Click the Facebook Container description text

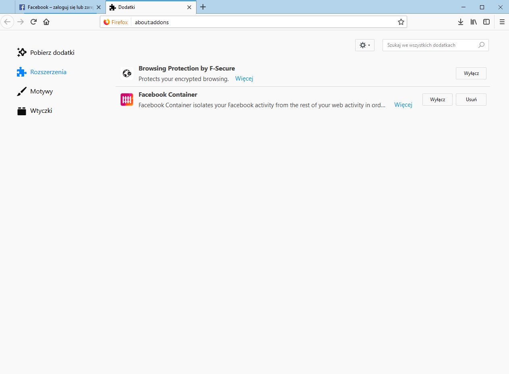tap(262, 105)
